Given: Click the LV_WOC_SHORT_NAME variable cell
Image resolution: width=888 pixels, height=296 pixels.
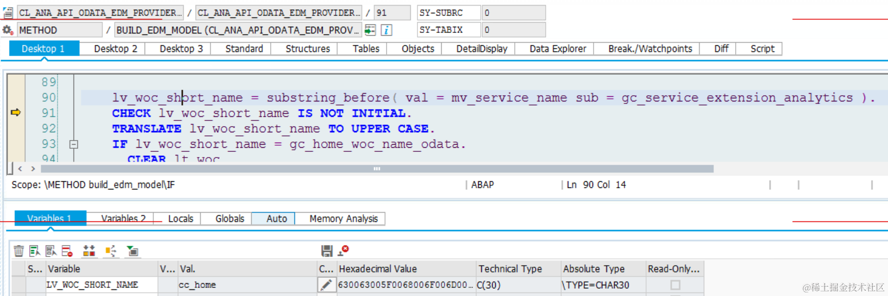Looking at the screenshot, I should pyautogui.click(x=101, y=285).
